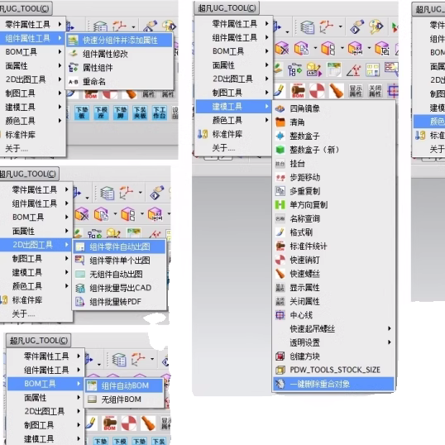Click the icon beside 组件批量导出CAD
This screenshot has width=445, height=445.
coord(79,288)
